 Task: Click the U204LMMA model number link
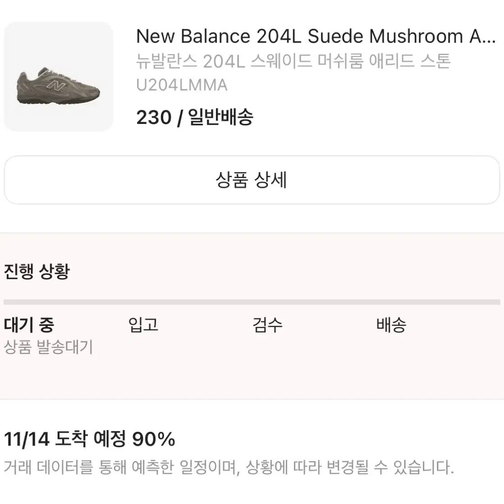pos(182,85)
